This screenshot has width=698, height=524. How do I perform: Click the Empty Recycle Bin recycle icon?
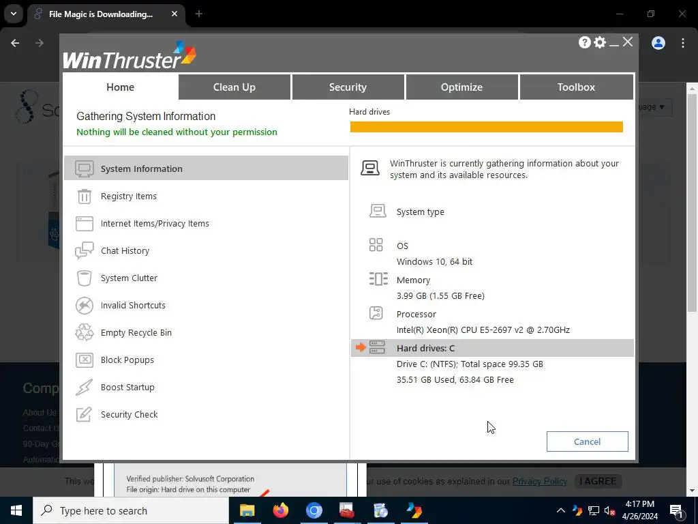(84, 332)
